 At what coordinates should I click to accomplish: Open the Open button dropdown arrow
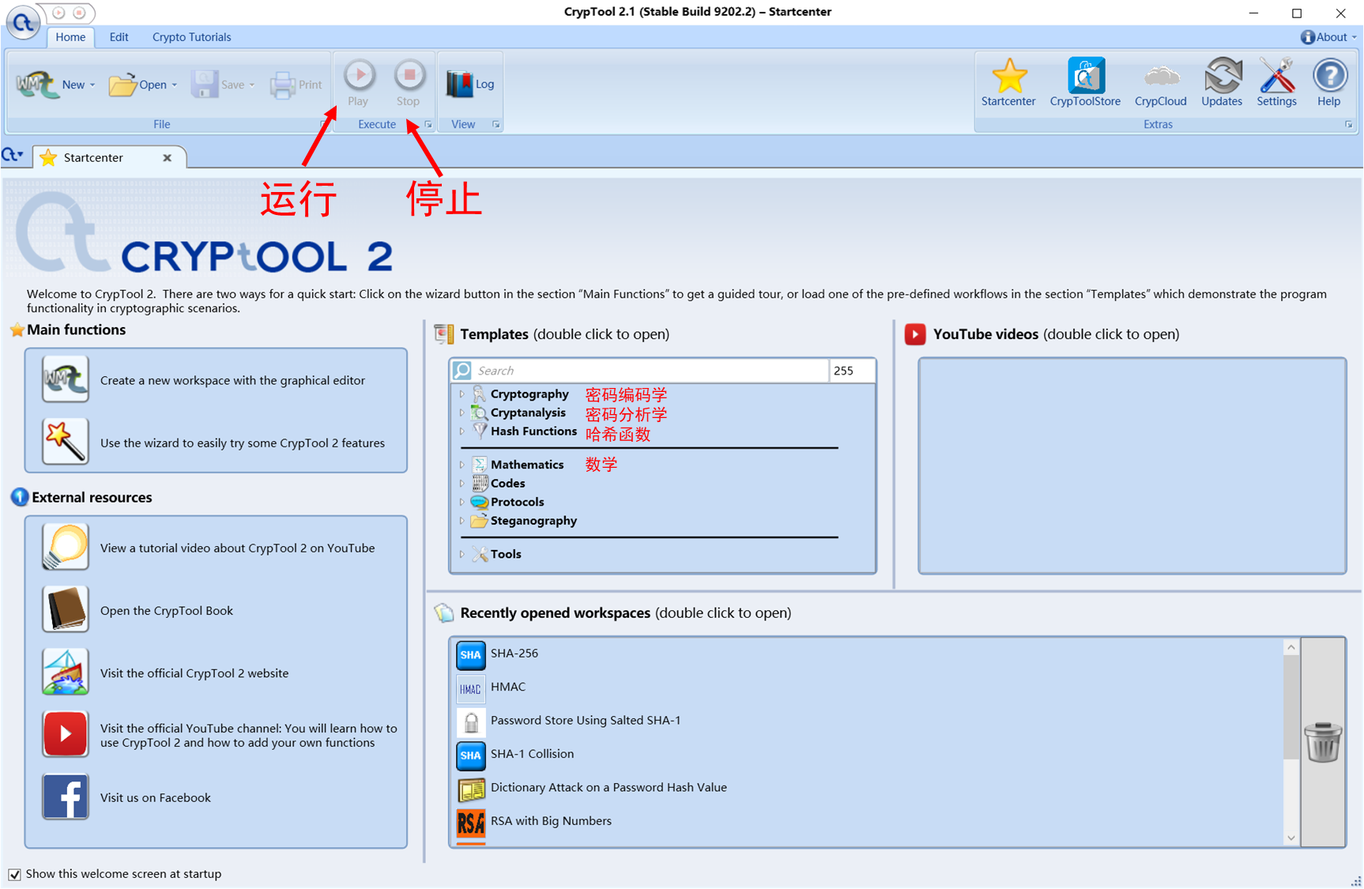pyautogui.click(x=175, y=85)
